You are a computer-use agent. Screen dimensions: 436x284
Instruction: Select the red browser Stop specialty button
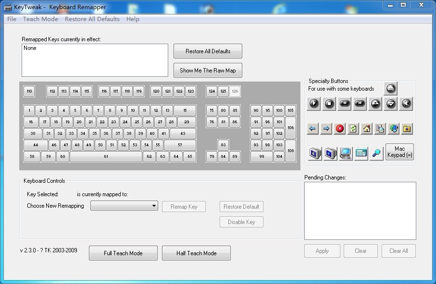pyautogui.click(x=340, y=129)
